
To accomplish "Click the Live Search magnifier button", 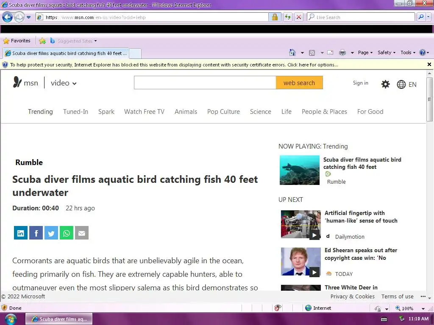I will click(421, 17).
